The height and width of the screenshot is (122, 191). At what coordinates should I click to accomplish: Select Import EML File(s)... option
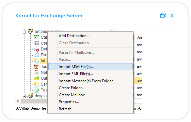(90, 74)
